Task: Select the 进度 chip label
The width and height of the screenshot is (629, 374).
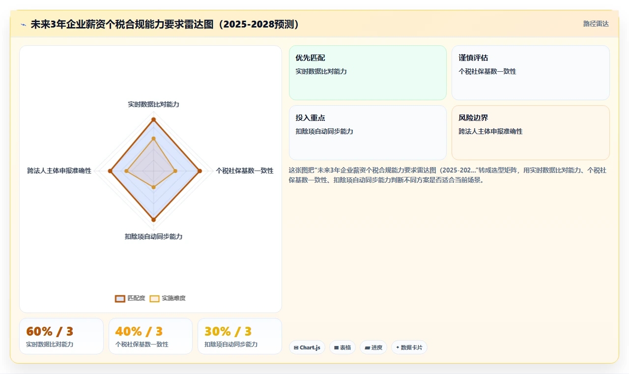Action: coord(377,347)
